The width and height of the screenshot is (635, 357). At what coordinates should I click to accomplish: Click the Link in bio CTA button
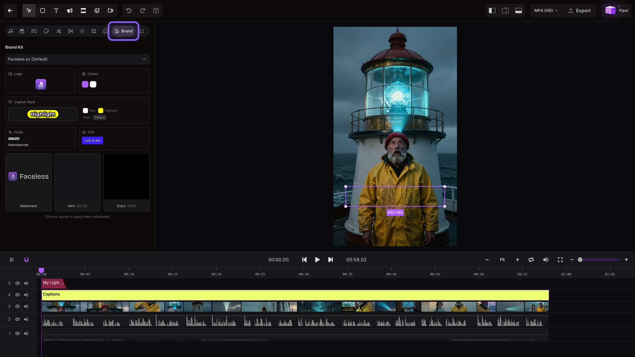[92, 140]
